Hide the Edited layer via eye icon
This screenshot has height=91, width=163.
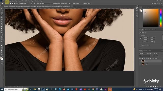pos(140,61)
